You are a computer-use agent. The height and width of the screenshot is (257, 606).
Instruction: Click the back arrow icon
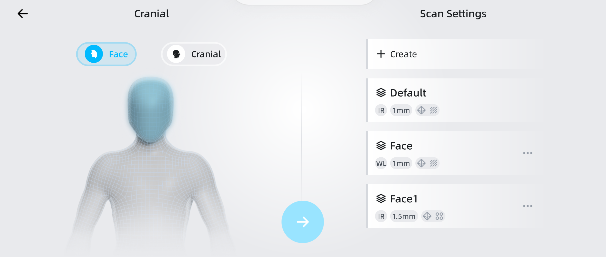pyautogui.click(x=23, y=14)
